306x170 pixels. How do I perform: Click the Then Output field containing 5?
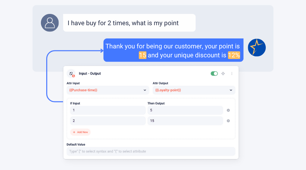click(x=185, y=110)
